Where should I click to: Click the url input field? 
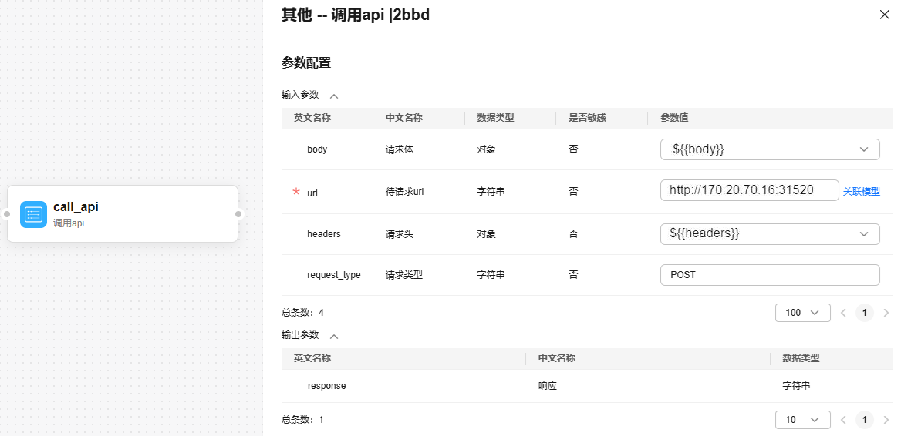(748, 190)
